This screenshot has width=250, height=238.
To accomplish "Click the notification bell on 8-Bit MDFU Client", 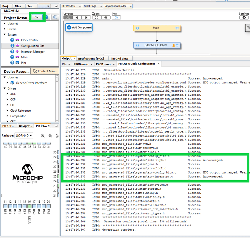I will coord(174,45).
